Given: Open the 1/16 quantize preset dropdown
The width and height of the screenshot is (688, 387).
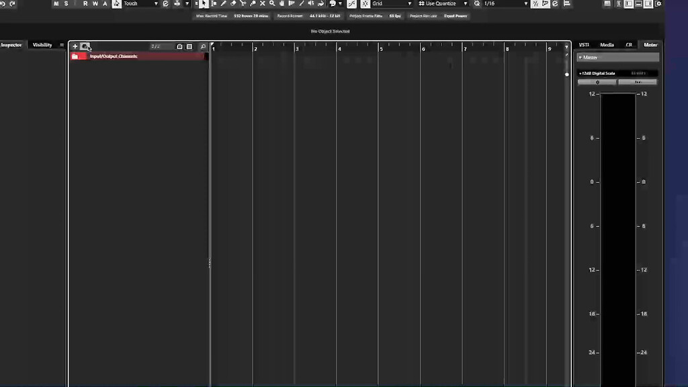Looking at the screenshot, I should click(501, 3).
